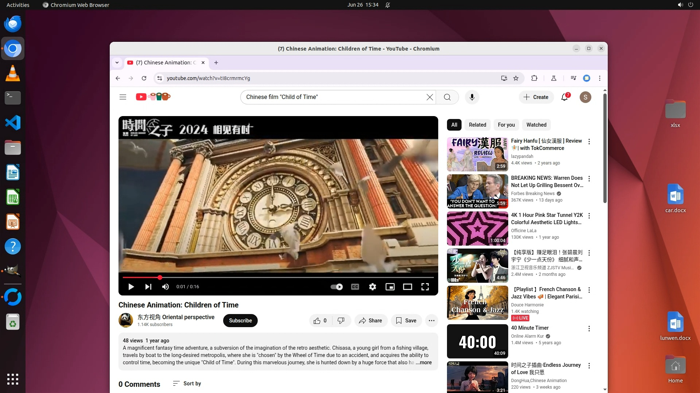Subscribe to the Oriental perspective channel
The image size is (700, 393).
(240, 321)
